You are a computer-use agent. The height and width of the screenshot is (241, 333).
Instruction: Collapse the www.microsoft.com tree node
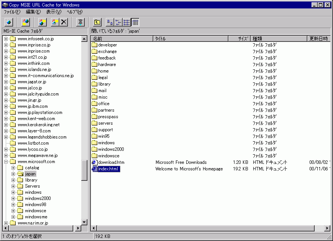[x=6, y=162]
